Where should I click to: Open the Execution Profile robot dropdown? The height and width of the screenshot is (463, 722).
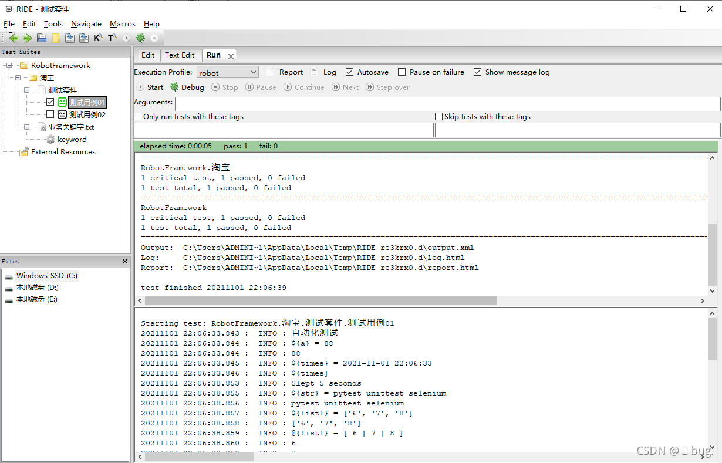click(x=227, y=72)
